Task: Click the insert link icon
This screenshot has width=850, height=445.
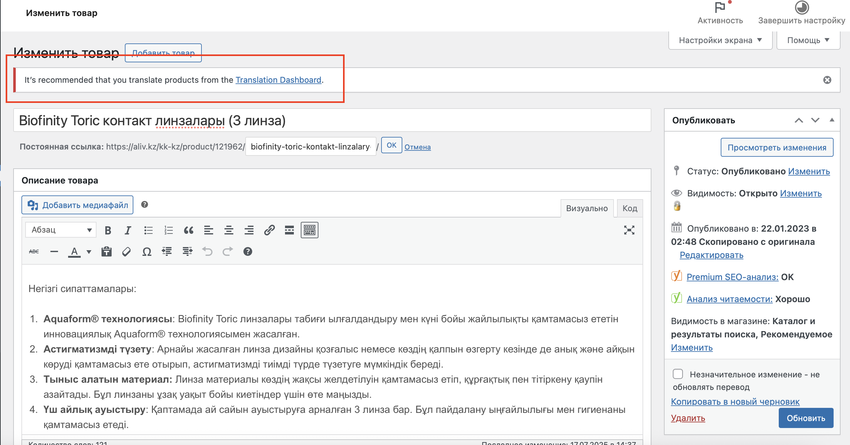Action: pyautogui.click(x=269, y=230)
